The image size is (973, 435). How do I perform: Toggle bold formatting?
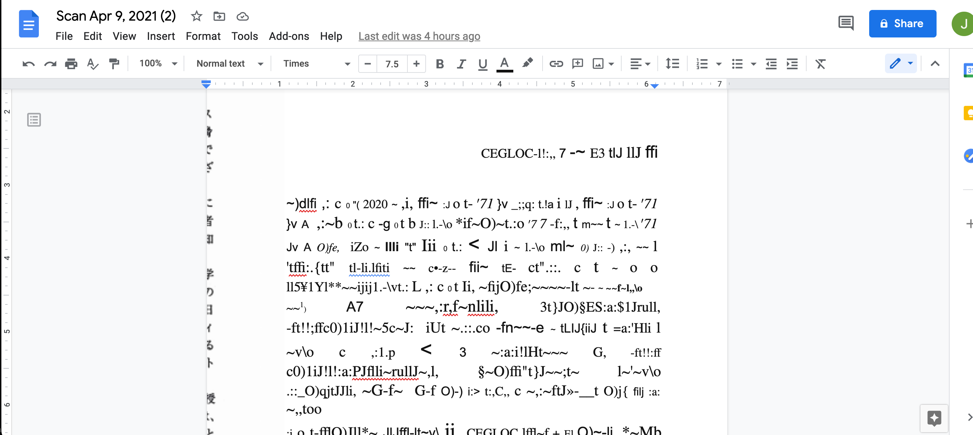[x=440, y=64]
